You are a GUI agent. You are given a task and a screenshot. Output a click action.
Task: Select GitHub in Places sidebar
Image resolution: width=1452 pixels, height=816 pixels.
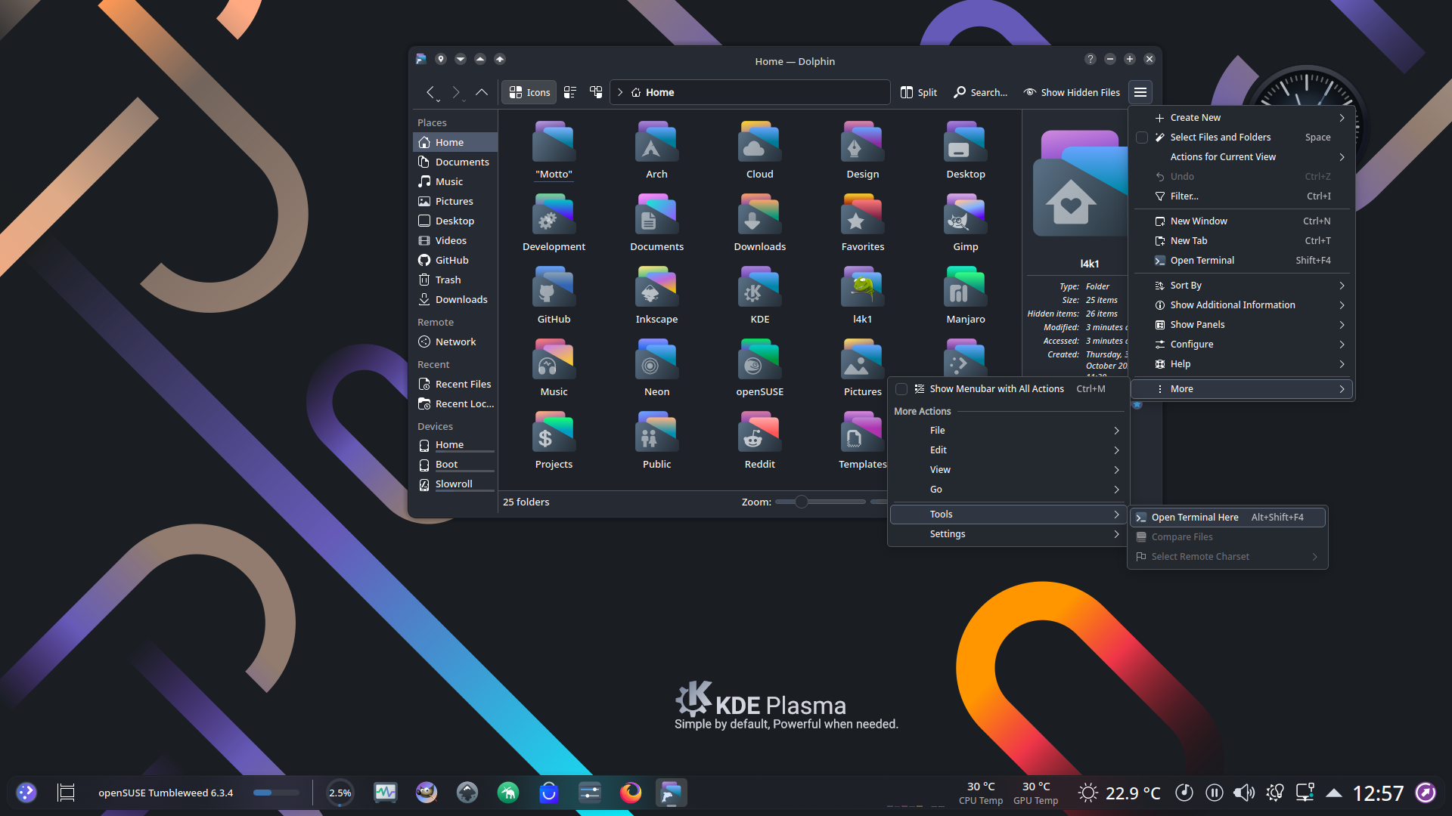[455, 260]
